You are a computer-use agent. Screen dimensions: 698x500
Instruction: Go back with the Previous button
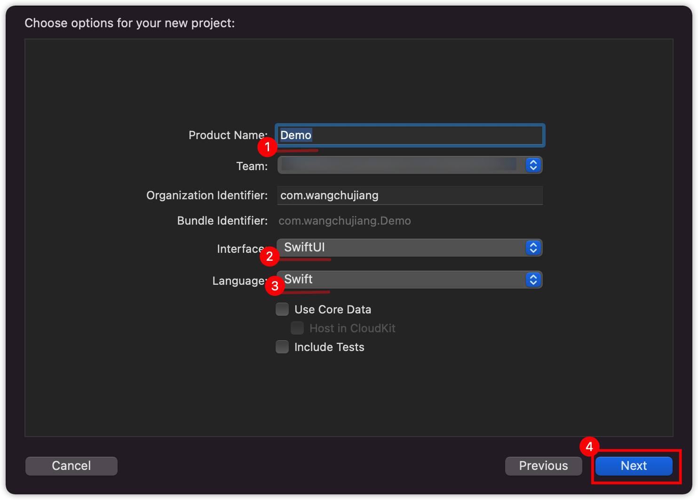(543, 466)
